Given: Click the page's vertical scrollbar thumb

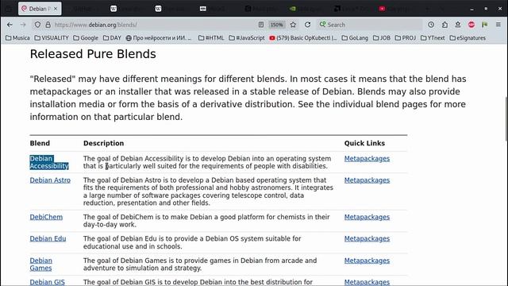Looking at the screenshot, I should point(506,119).
